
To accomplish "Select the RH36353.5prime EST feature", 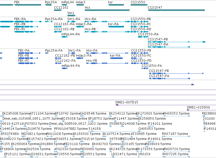I will click(177, 116).
